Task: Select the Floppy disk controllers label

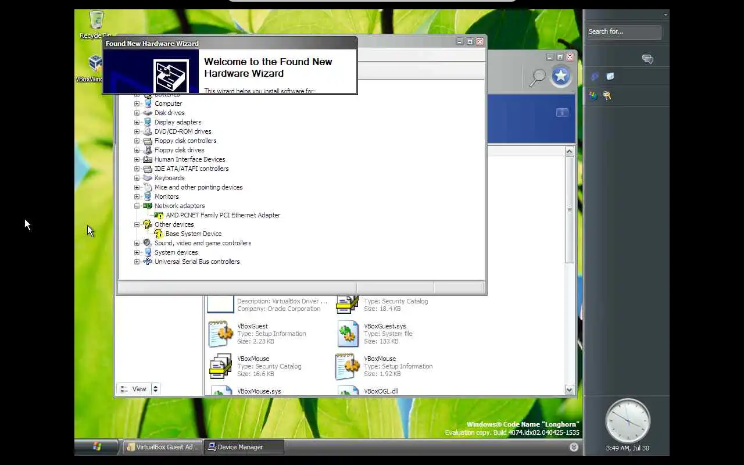Action: click(x=185, y=141)
